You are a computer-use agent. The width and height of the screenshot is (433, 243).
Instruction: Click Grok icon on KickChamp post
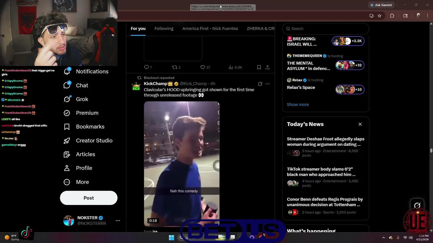click(x=260, y=84)
